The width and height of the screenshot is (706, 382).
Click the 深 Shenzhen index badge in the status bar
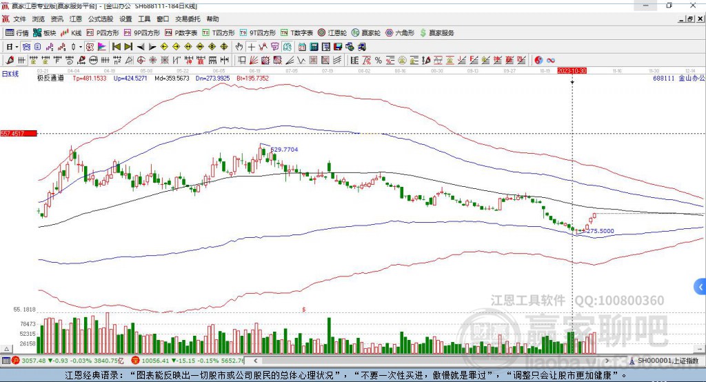pos(136,361)
